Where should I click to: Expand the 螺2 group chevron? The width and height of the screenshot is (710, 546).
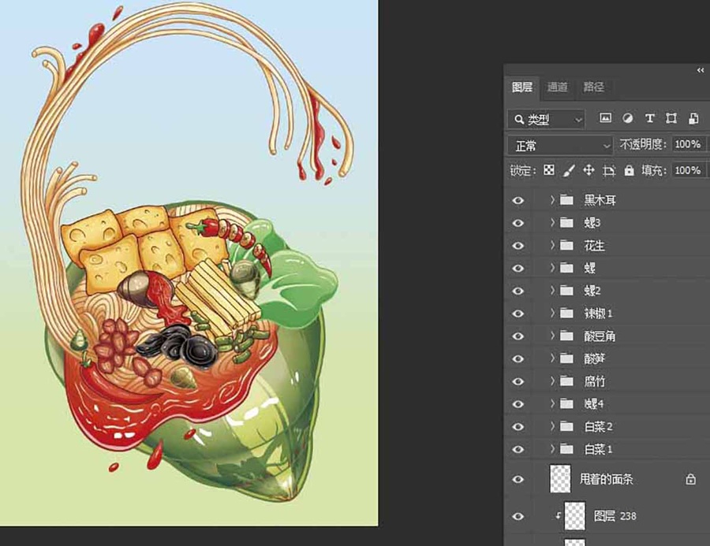[552, 290]
